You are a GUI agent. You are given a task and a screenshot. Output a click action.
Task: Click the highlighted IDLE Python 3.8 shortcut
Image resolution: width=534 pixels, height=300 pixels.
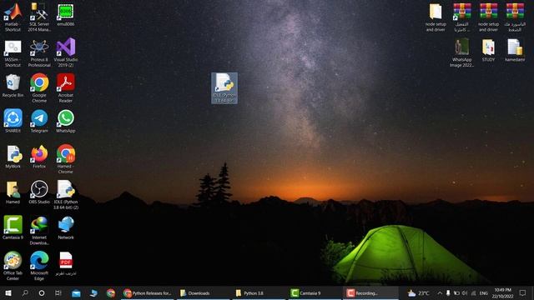pos(224,88)
